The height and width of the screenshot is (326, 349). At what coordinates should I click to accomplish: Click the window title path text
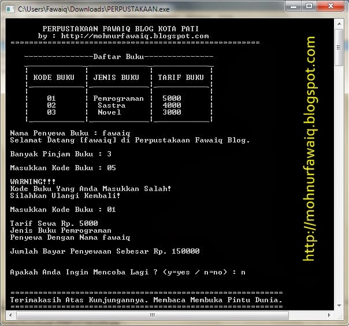[x=94, y=9]
